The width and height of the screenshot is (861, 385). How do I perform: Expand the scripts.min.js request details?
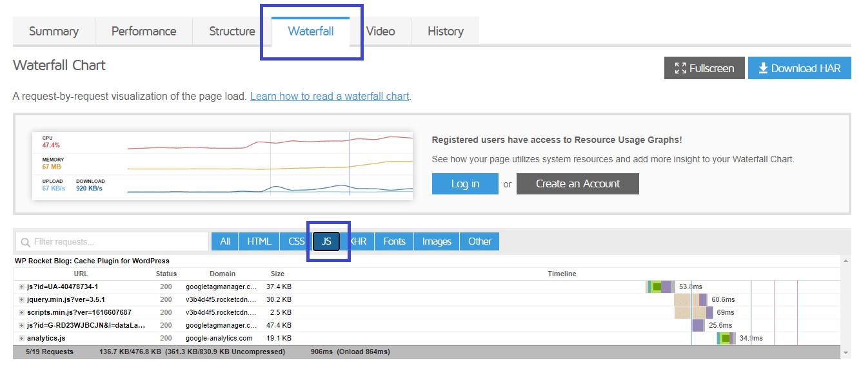click(21, 313)
